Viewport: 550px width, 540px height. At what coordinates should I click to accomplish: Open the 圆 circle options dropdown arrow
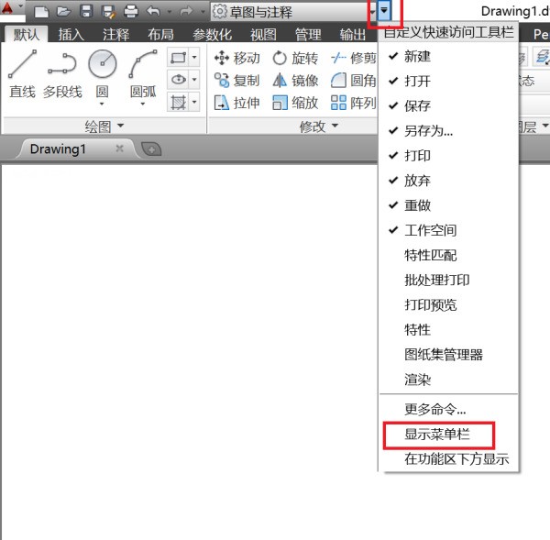102,104
